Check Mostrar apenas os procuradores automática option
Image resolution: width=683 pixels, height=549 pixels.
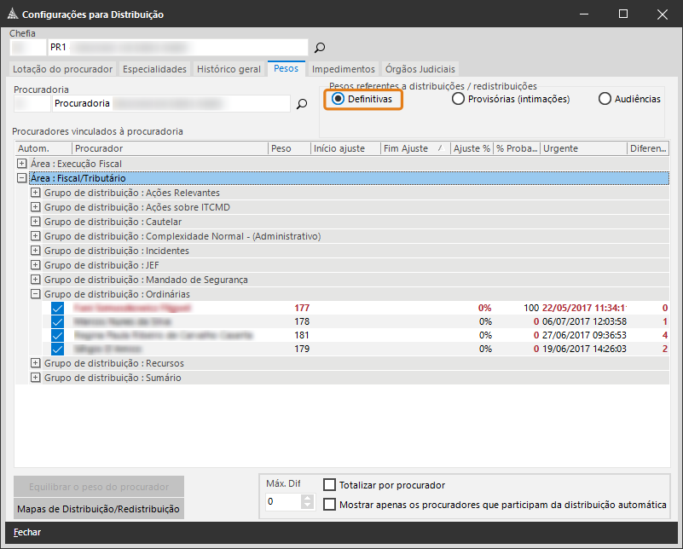point(329,505)
